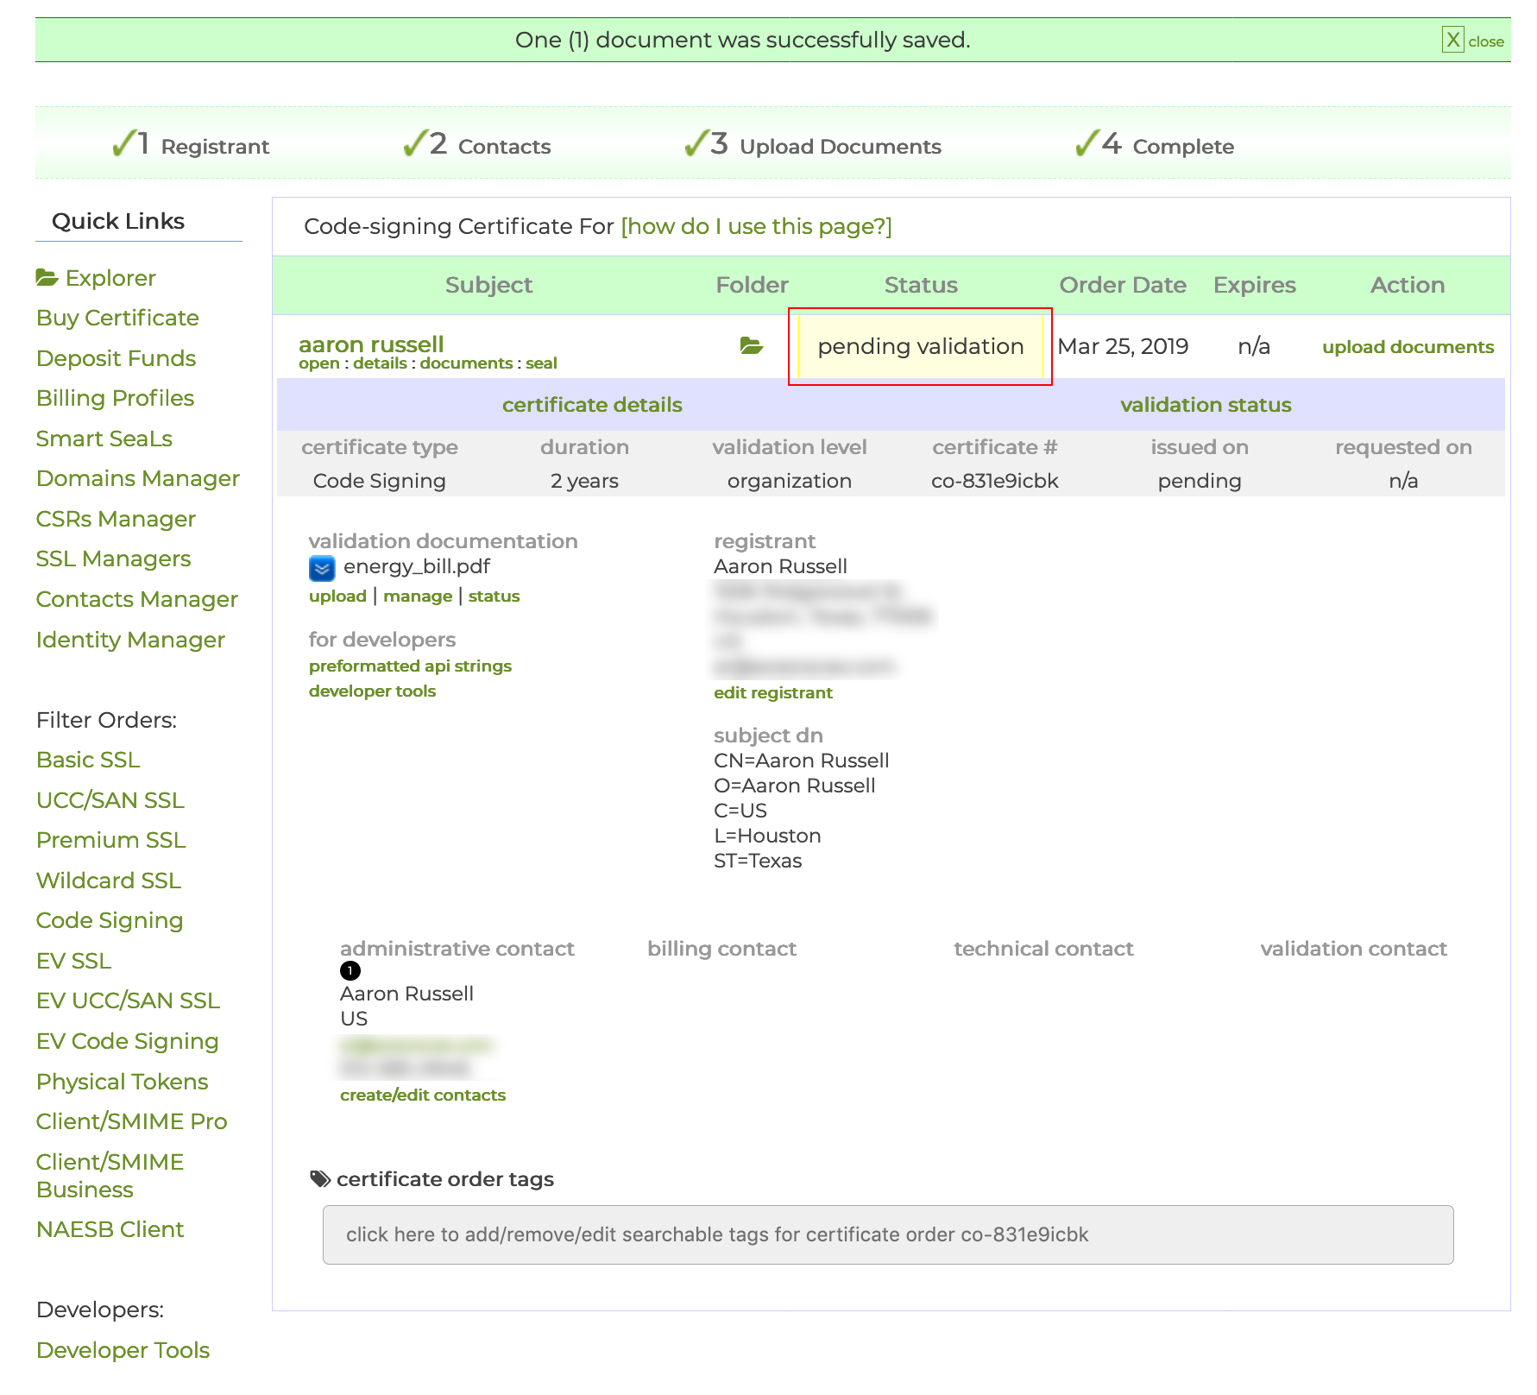The height and width of the screenshot is (1395, 1537).
Task: Open the create/edit contacts link
Action: (x=422, y=1095)
